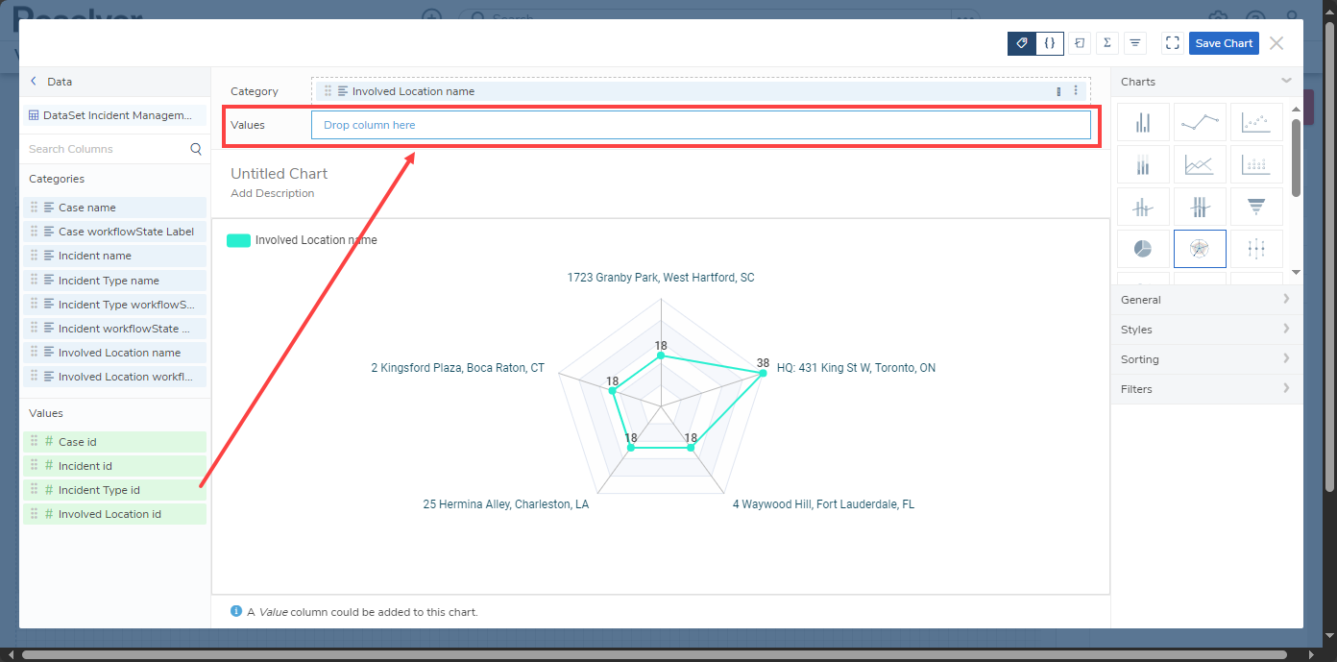Select the funnel chart type
The image size is (1337, 662).
tap(1256, 207)
